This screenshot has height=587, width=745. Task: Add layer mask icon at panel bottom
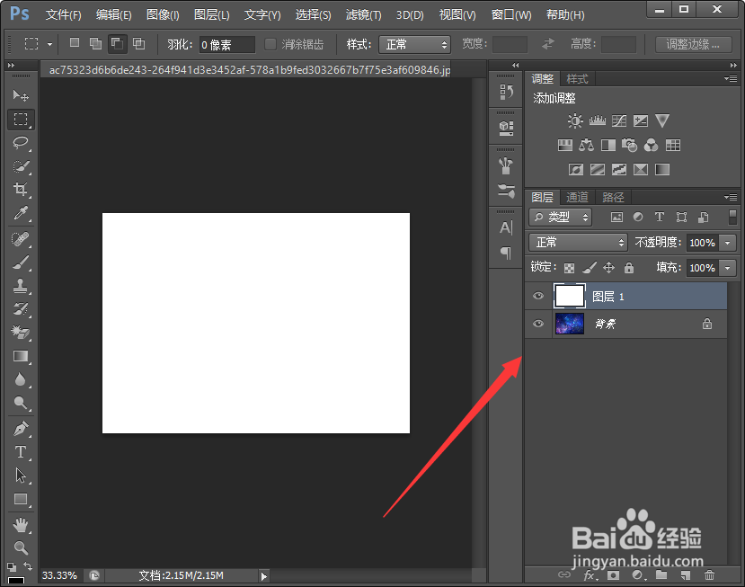click(x=614, y=575)
